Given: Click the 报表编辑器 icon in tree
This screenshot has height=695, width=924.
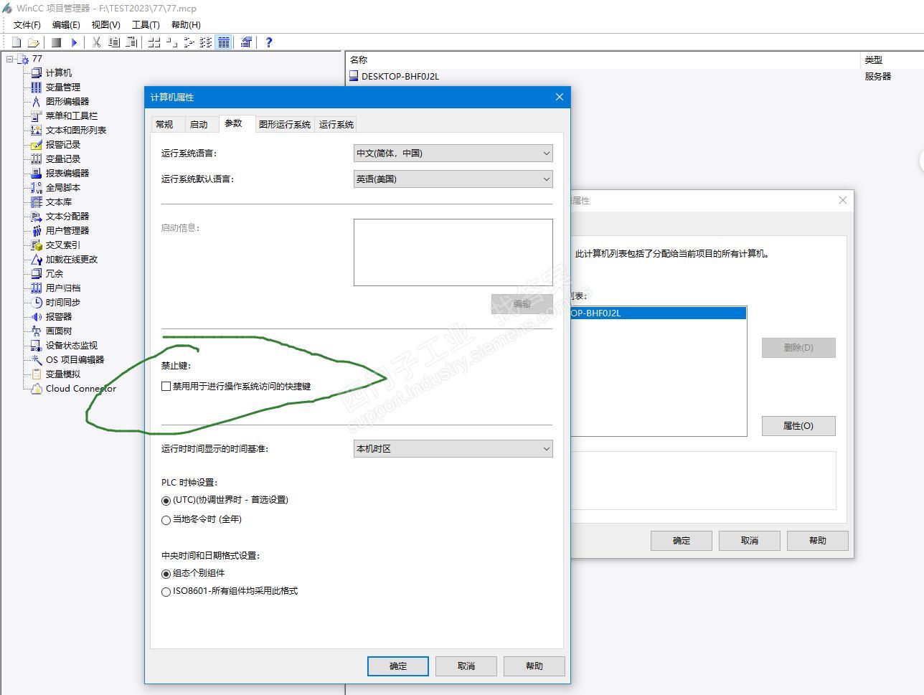Looking at the screenshot, I should pos(36,173).
